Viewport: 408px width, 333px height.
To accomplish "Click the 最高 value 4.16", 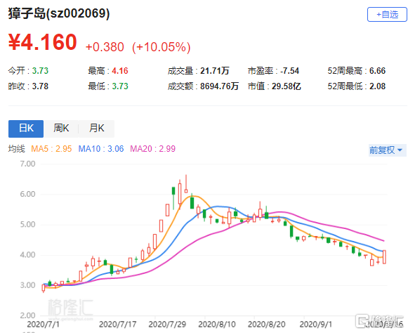I will [120, 71].
